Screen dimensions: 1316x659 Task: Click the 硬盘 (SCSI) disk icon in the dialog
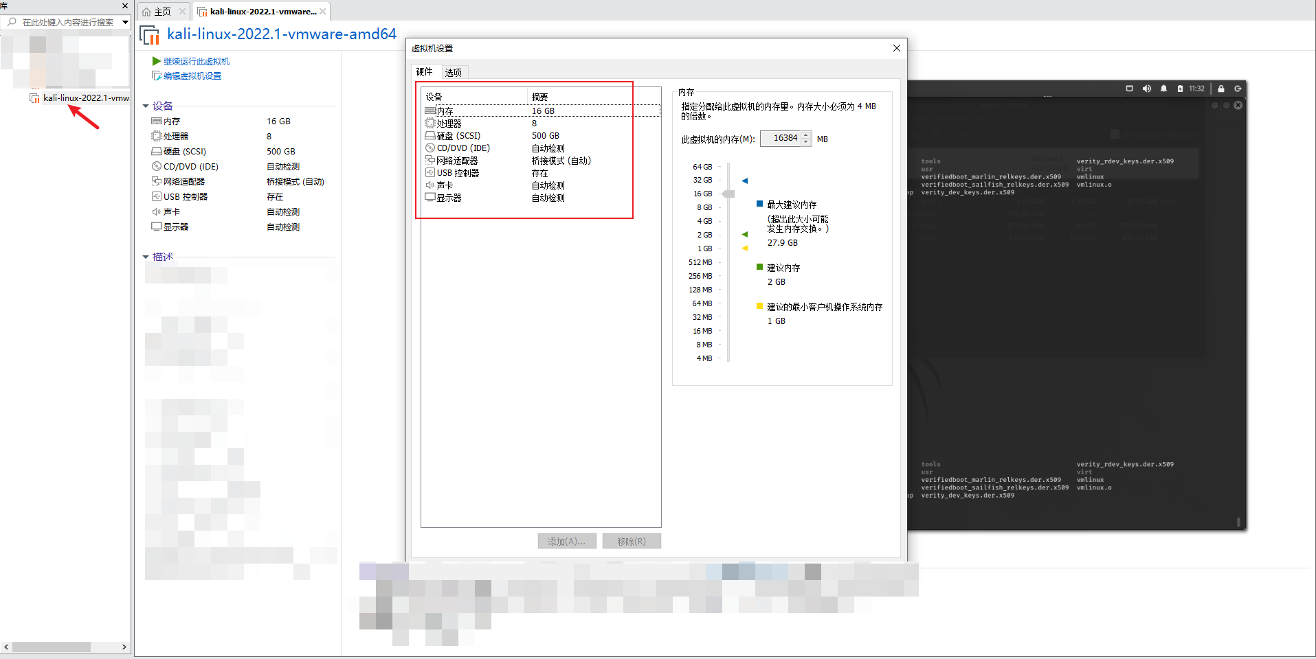tap(430, 136)
